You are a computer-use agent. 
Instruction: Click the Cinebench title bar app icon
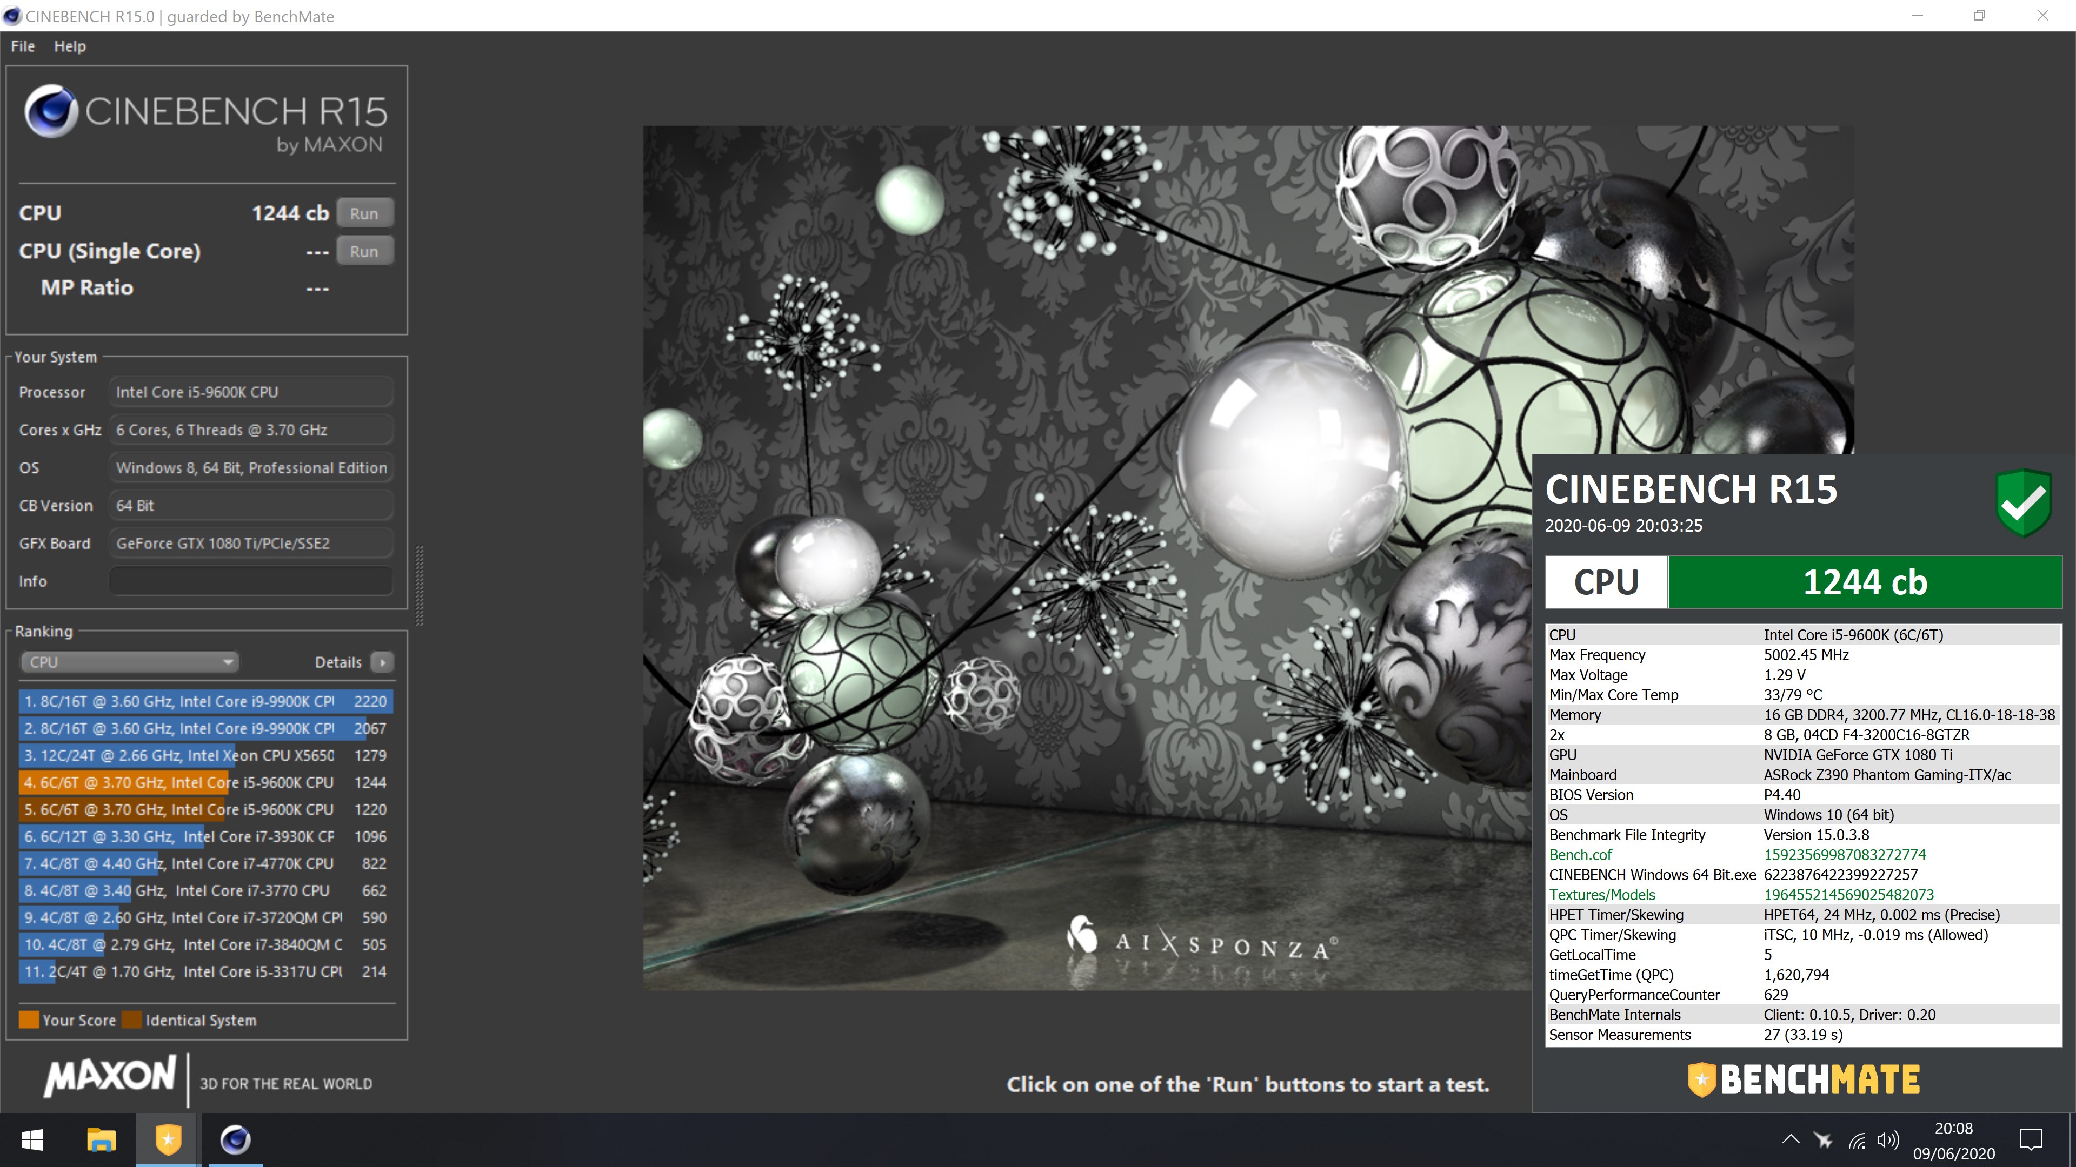coord(12,16)
